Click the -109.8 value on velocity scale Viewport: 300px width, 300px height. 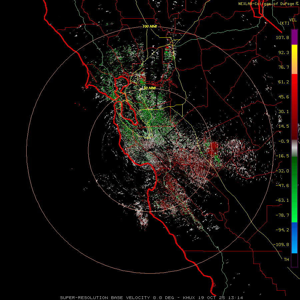[x=281, y=245]
